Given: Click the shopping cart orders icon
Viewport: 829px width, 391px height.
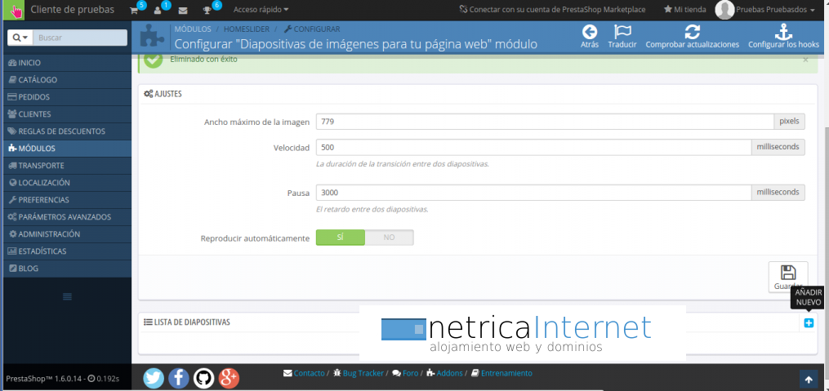Looking at the screenshot, I should point(135,10).
